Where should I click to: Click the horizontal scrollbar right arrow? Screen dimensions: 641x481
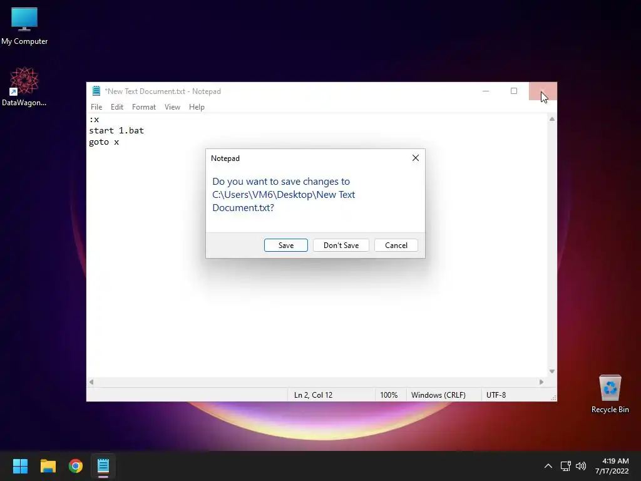click(x=541, y=382)
